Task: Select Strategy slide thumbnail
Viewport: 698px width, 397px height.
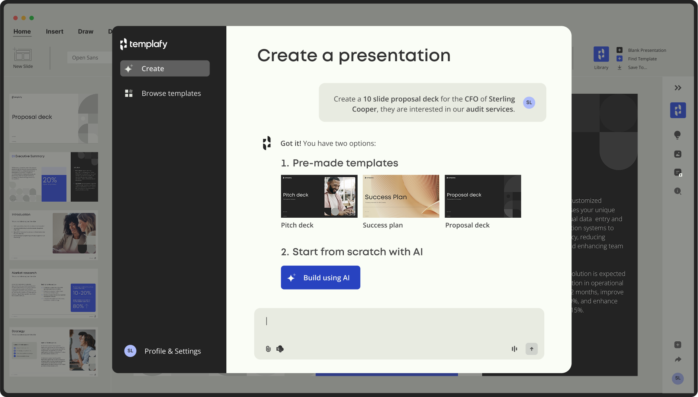Action: click(x=54, y=352)
